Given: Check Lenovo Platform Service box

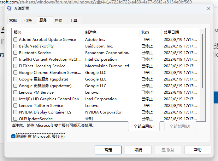Looking at the screenshot, I should pos(15,106).
